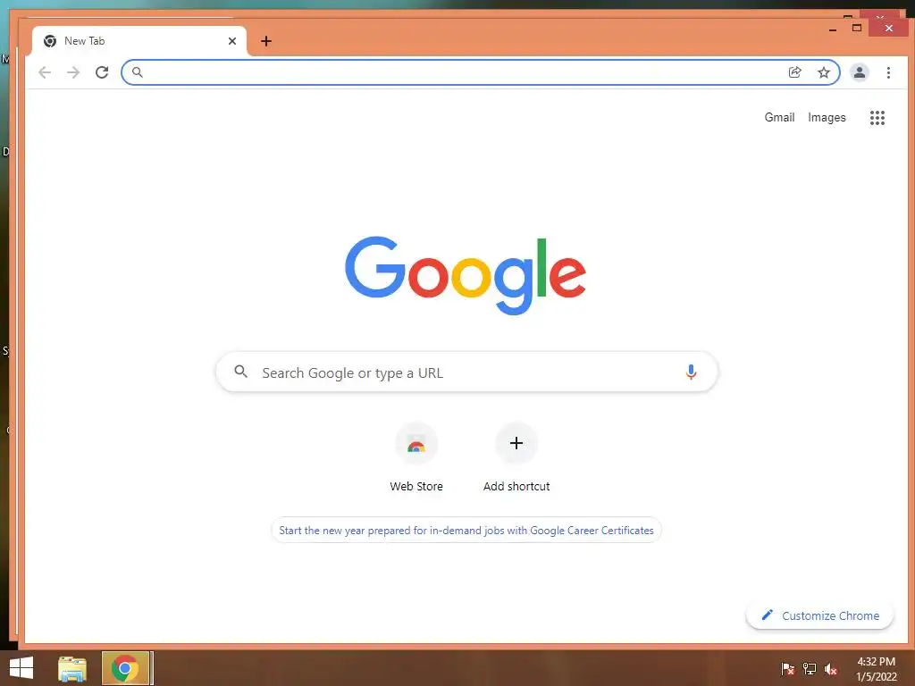Bookmark this tab with the star icon
915x686 pixels.
pos(823,72)
